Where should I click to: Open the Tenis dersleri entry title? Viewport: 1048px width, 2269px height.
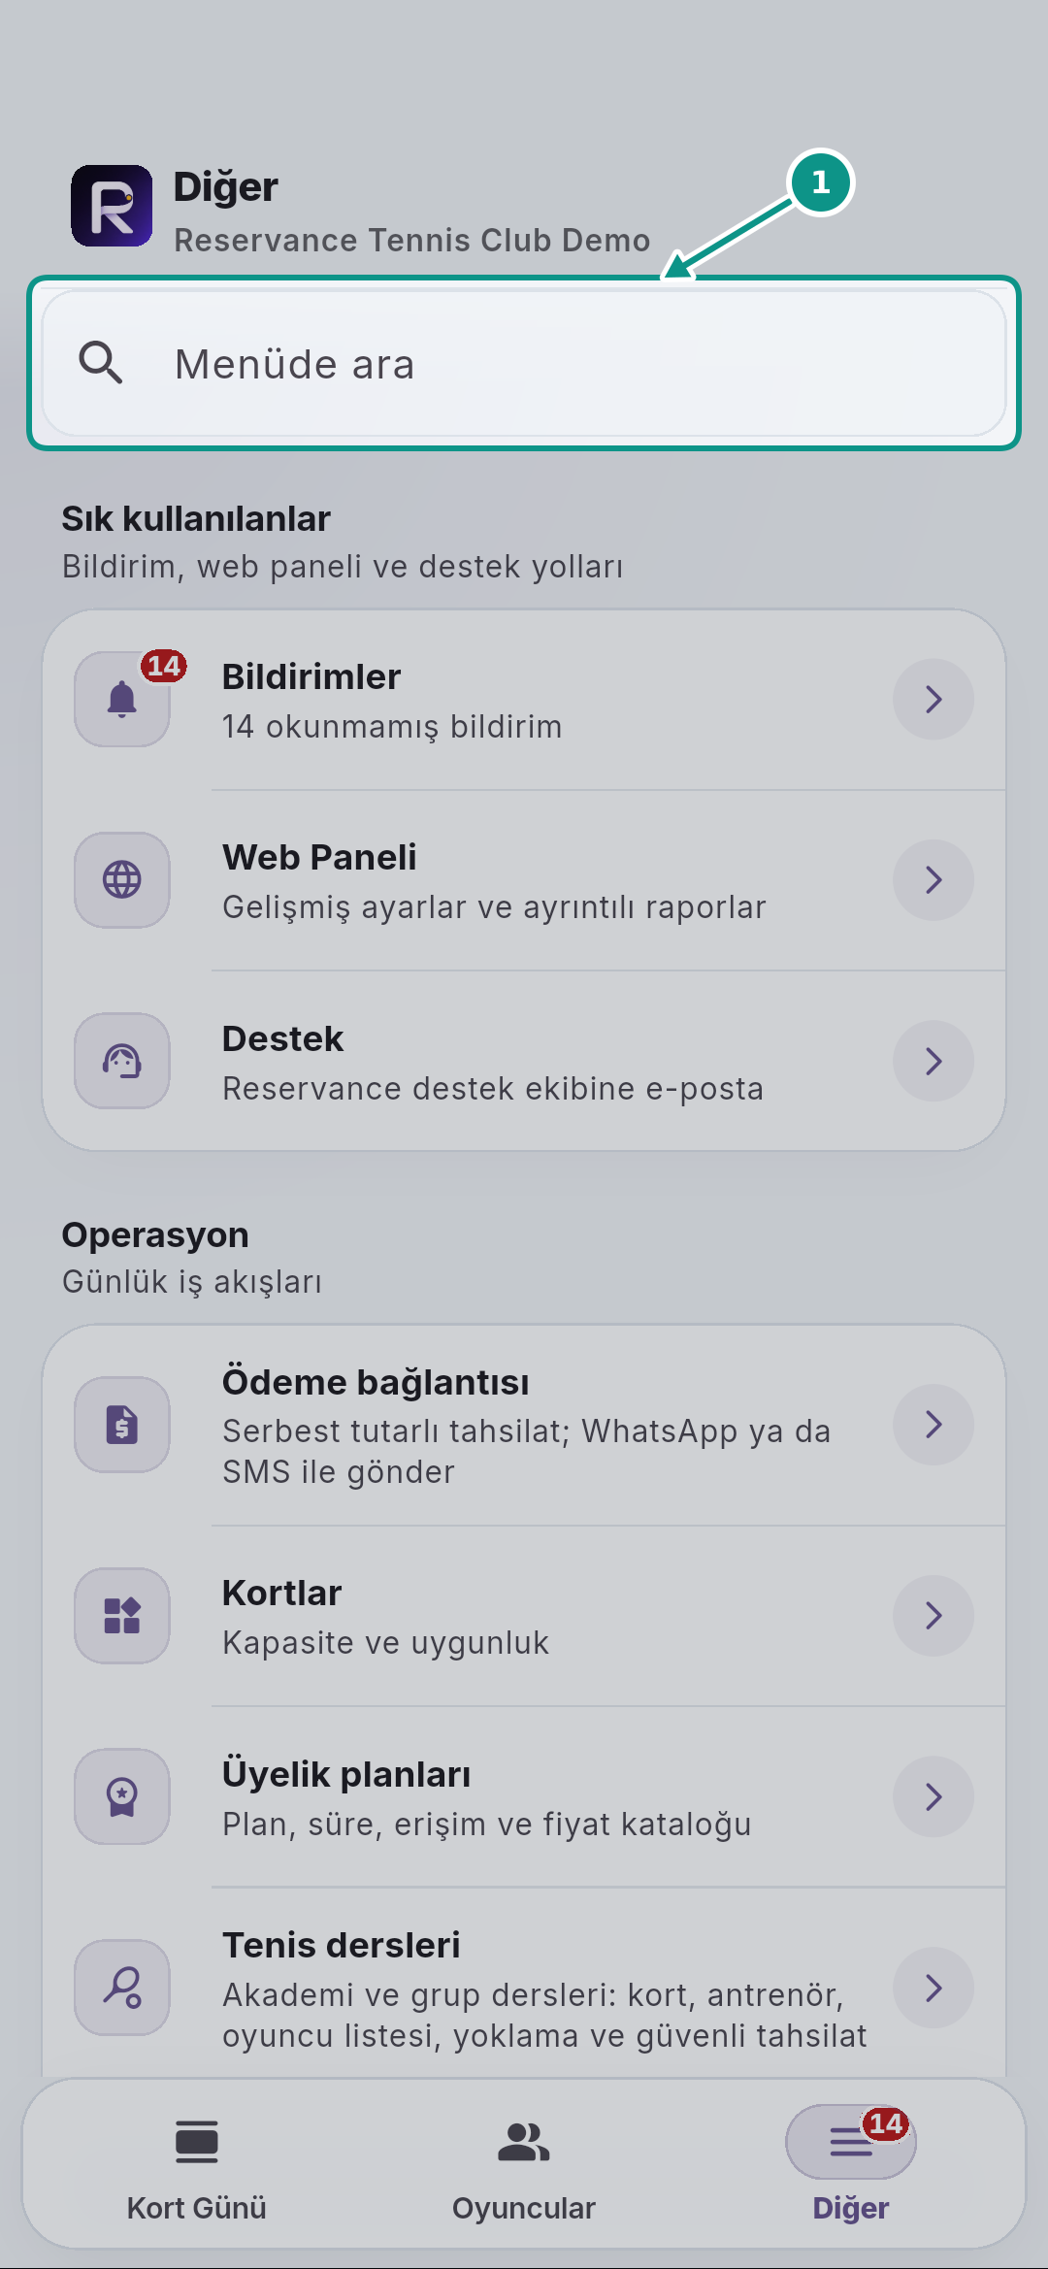[x=342, y=1945]
